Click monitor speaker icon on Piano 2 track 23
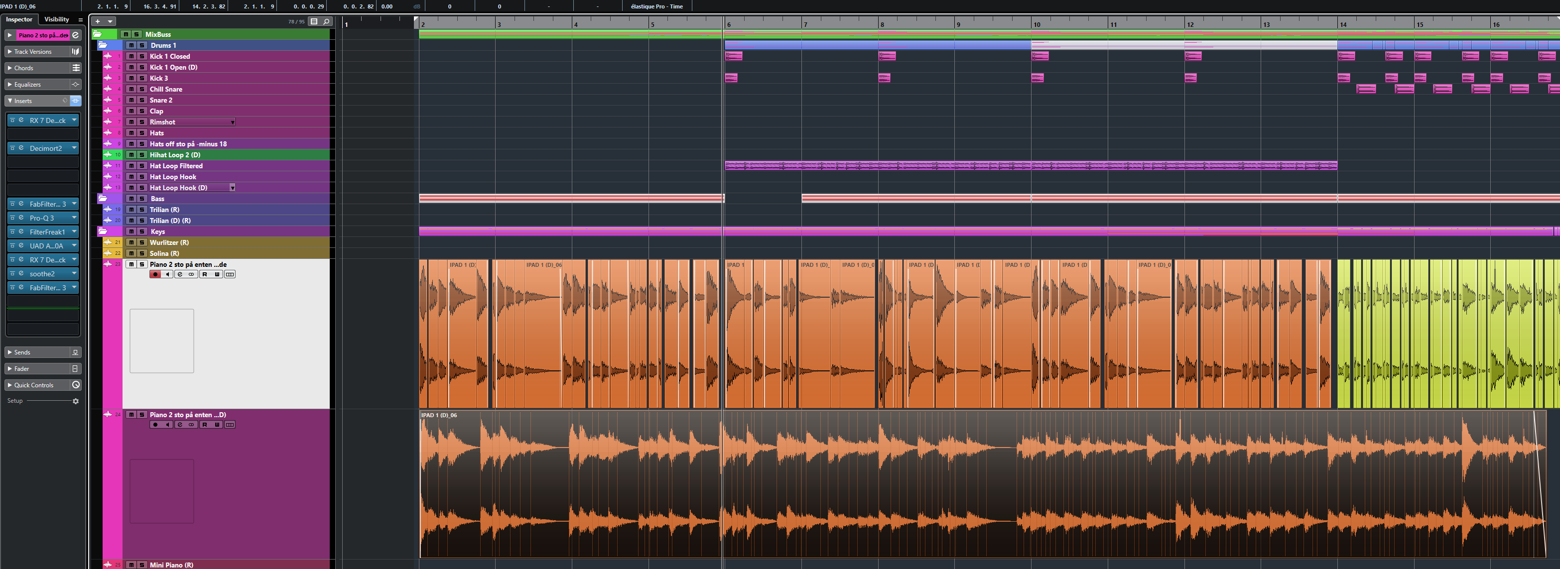Screen dimensions: 1560x569 tap(167, 274)
